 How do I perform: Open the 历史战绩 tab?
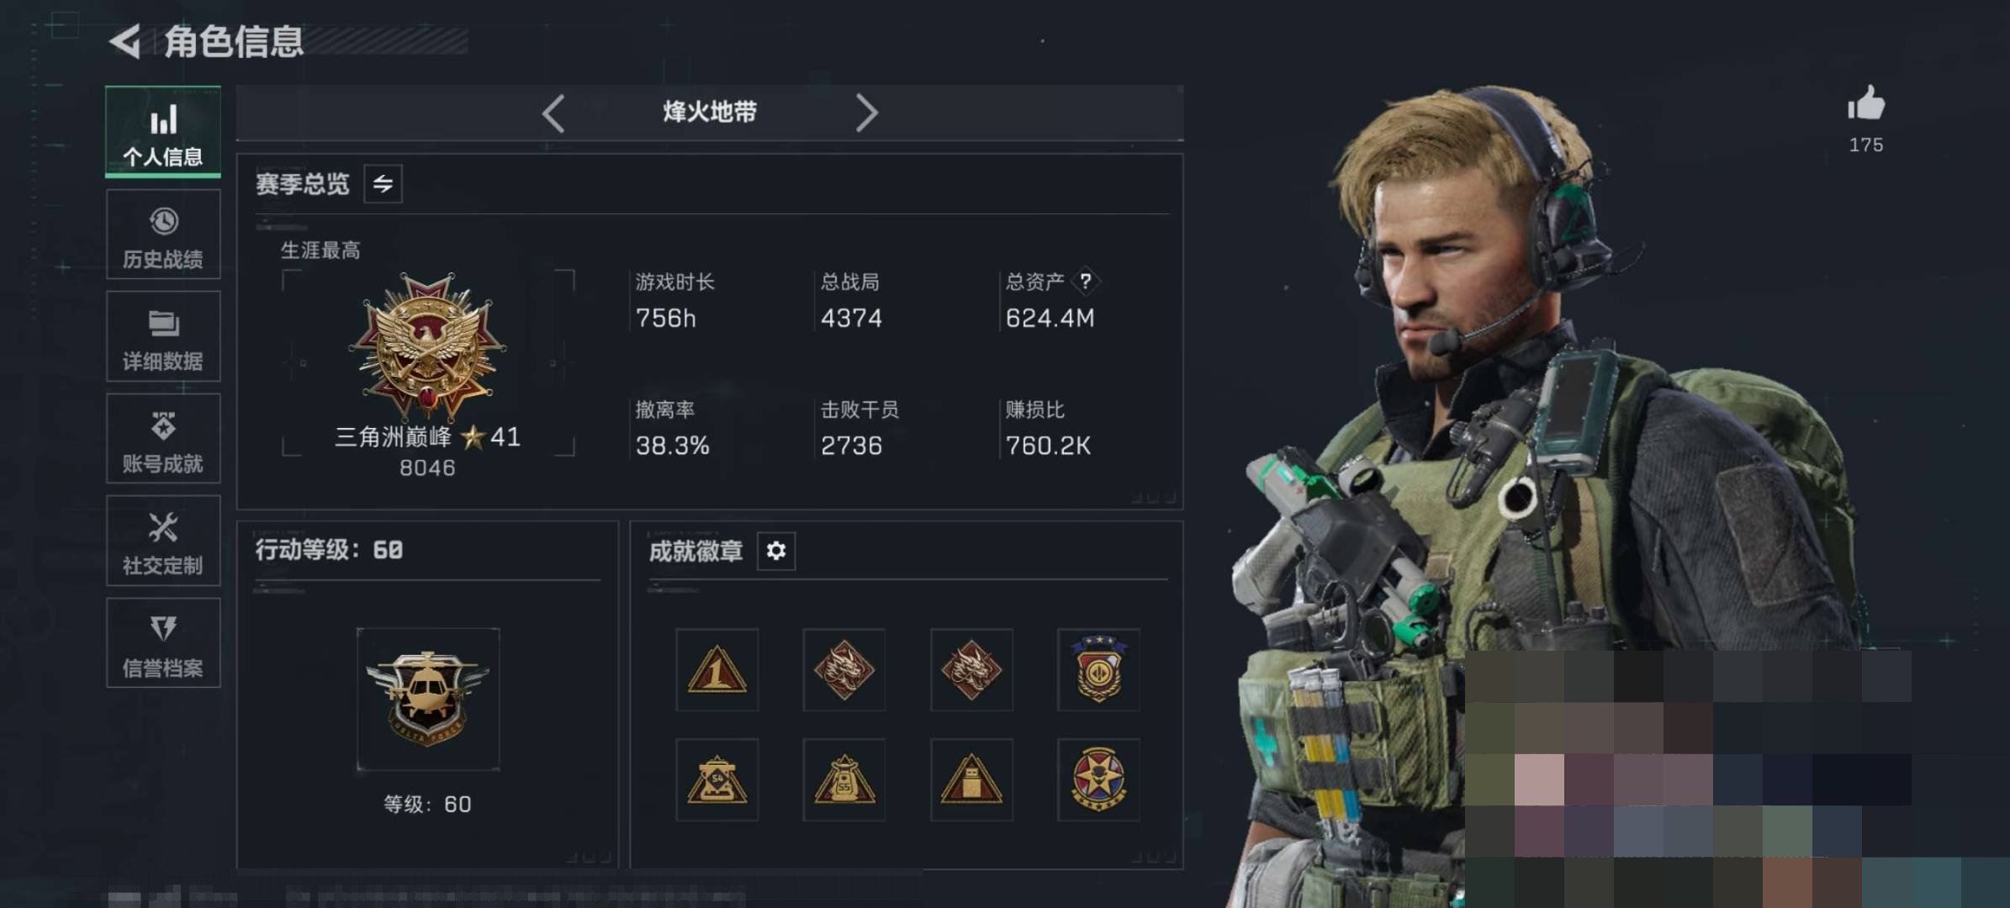click(163, 235)
